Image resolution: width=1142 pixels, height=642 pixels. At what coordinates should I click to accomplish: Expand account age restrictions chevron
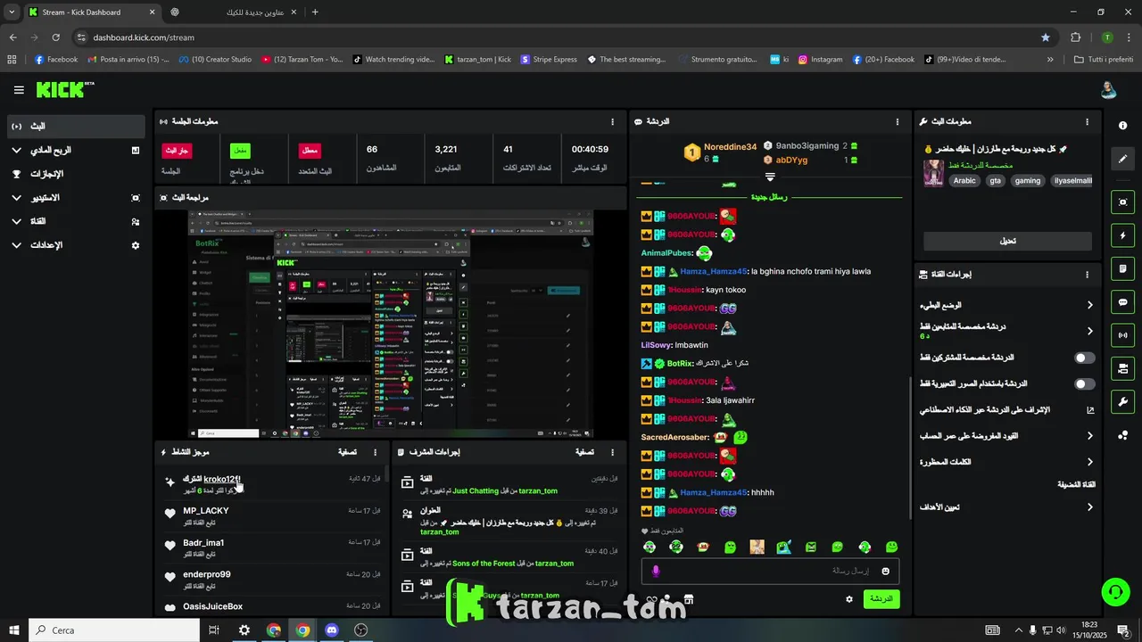point(1089,436)
